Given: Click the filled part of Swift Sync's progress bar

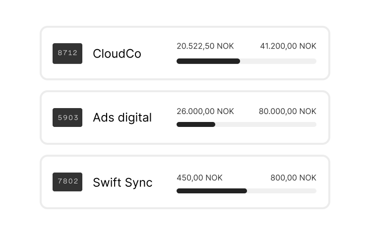Looking at the screenshot, I should 212,191.
